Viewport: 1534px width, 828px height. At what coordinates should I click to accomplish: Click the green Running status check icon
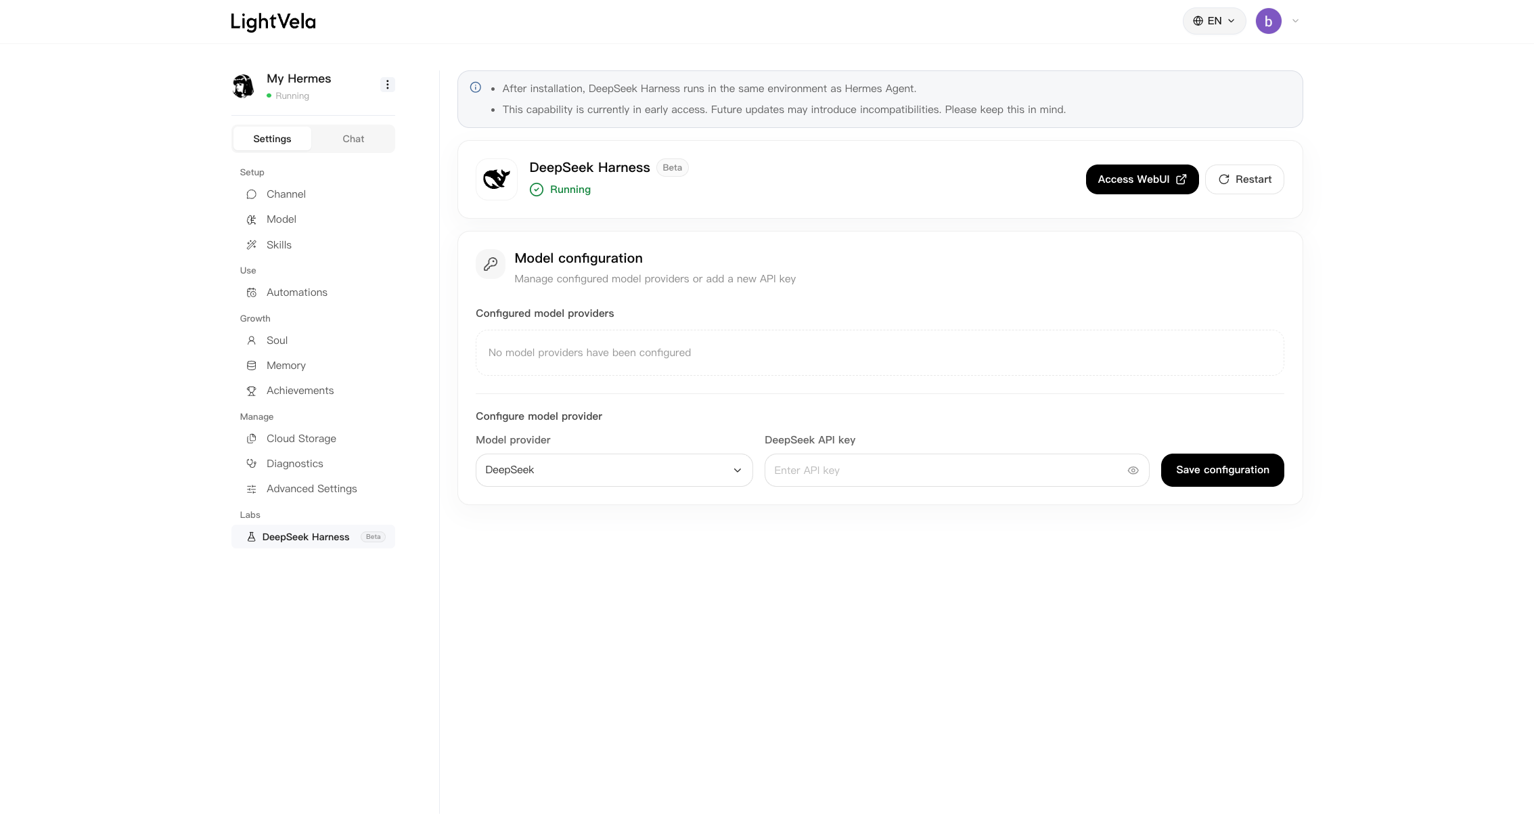click(537, 190)
